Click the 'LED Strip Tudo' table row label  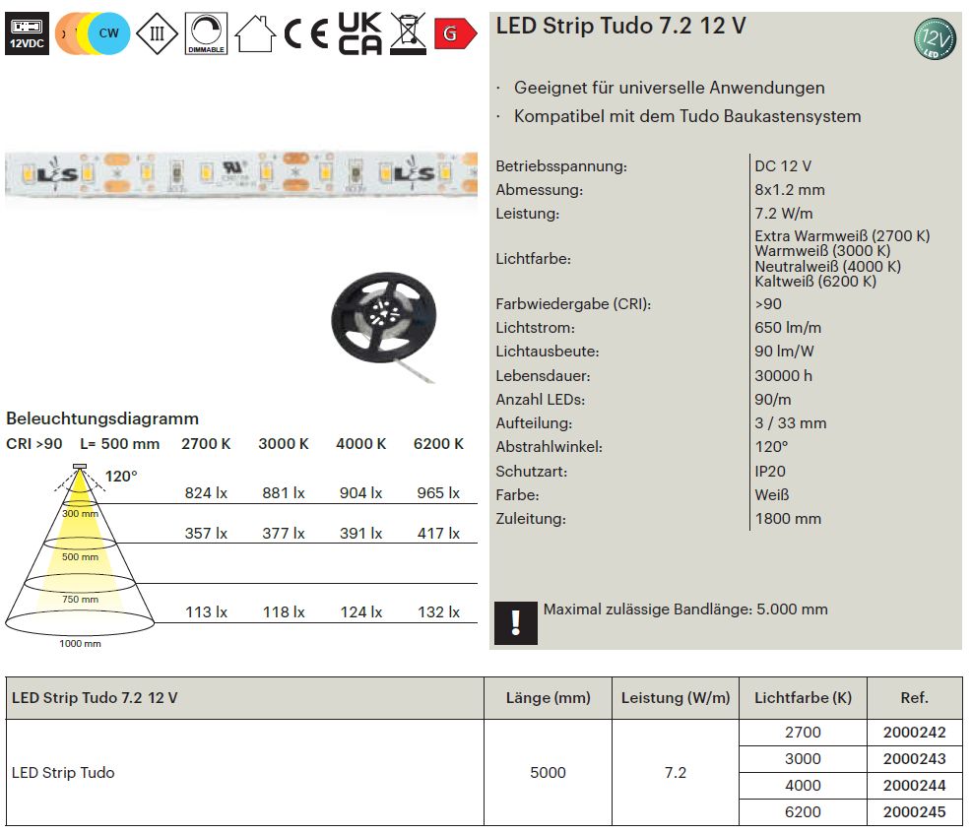(63, 773)
